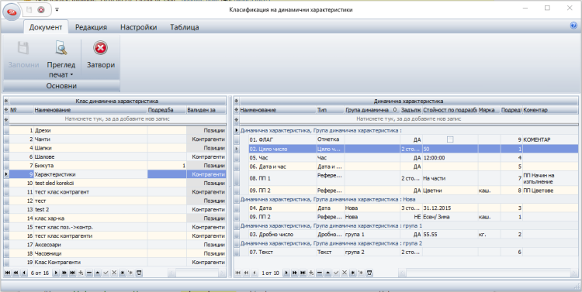Viewport: 582px width, 292px height.
Task: Click edit-record triangle in left class navigator
Action: [97, 273]
